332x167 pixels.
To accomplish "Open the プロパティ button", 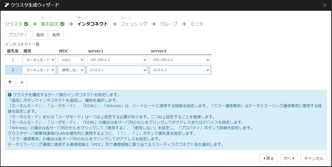I will (x=18, y=35).
